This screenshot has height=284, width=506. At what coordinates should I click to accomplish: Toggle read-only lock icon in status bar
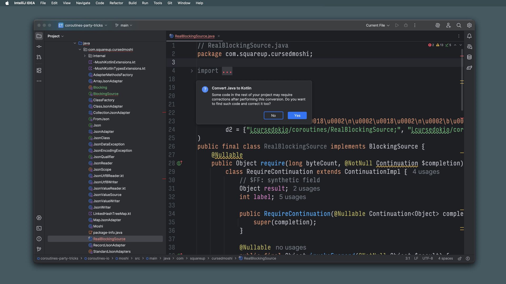click(460, 258)
